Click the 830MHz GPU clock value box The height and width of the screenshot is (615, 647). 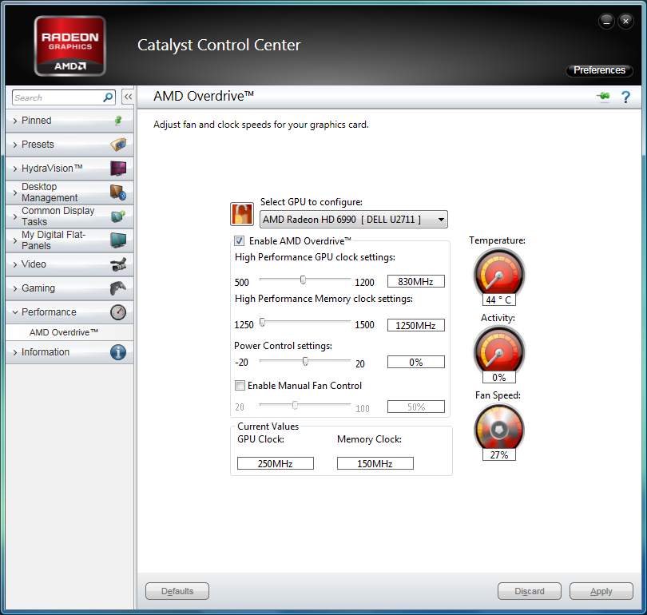[x=416, y=281]
